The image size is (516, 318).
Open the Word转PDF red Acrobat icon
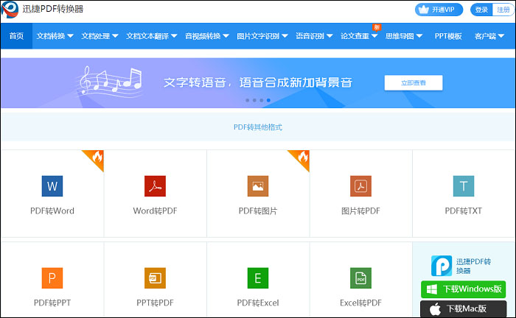155,186
